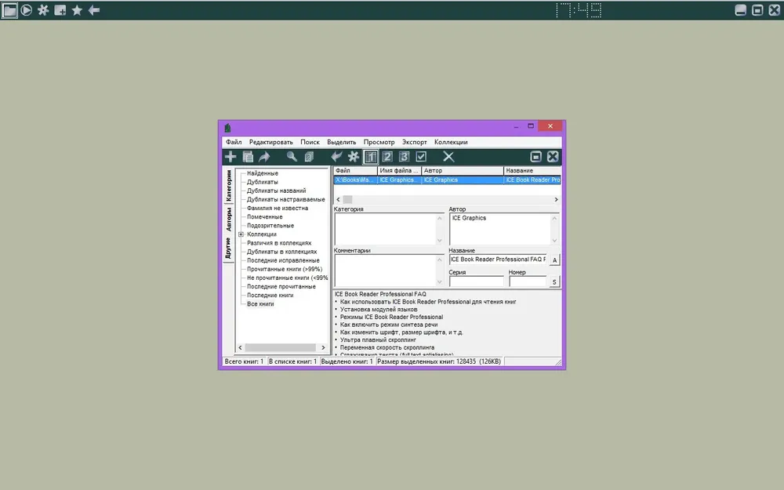This screenshot has height=490, width=784.
Task: Click the S button next to Номер
Action: pyautogui.click(x=554, y=282)
